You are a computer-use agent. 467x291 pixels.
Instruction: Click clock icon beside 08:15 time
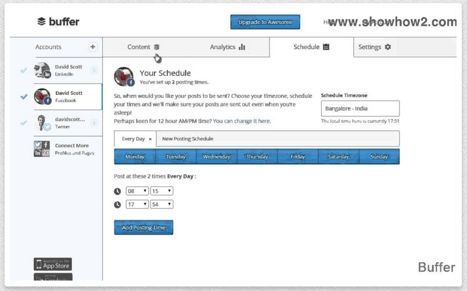coord(117,191)
